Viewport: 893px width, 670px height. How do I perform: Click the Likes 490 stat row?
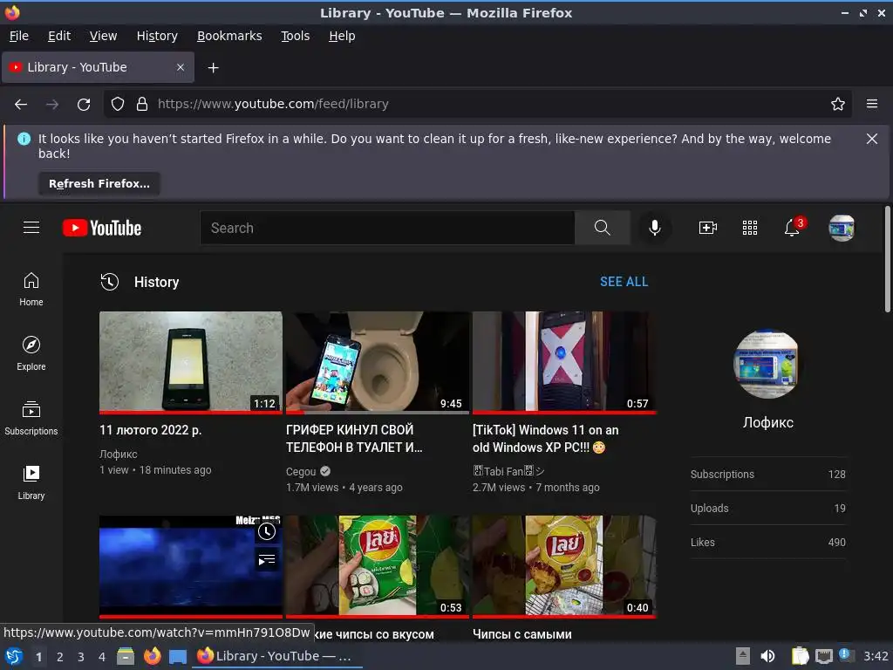(767, 543)
